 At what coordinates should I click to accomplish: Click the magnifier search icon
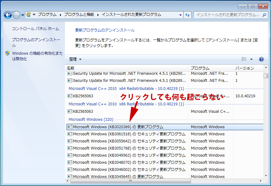(x=264, y=15)
